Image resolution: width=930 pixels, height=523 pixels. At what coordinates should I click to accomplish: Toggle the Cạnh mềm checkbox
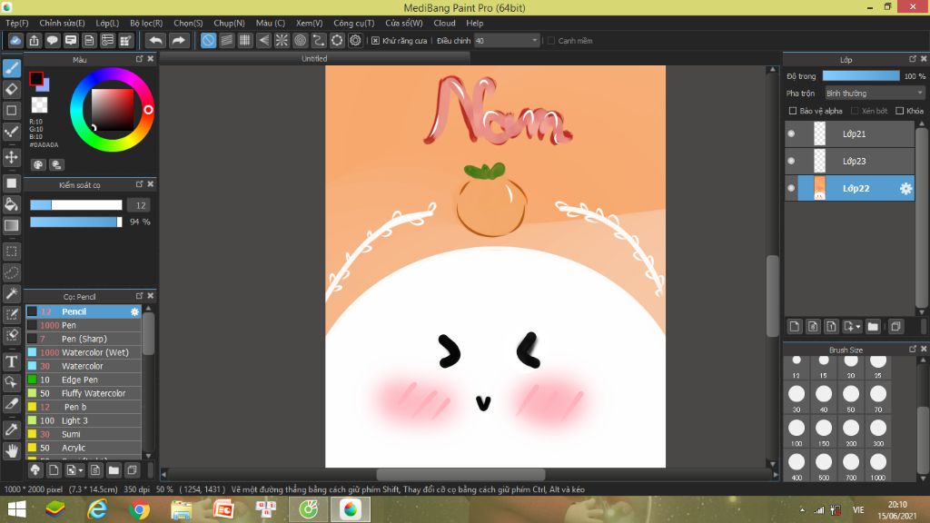click(551, 40)
